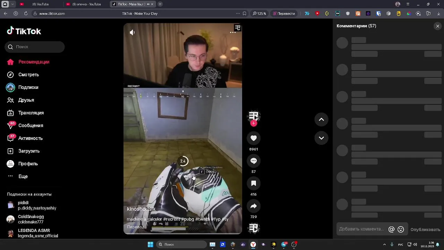This screenshot has width=444, height=250.
Task: Open video three-dots options menu
Action: point(233,32)
